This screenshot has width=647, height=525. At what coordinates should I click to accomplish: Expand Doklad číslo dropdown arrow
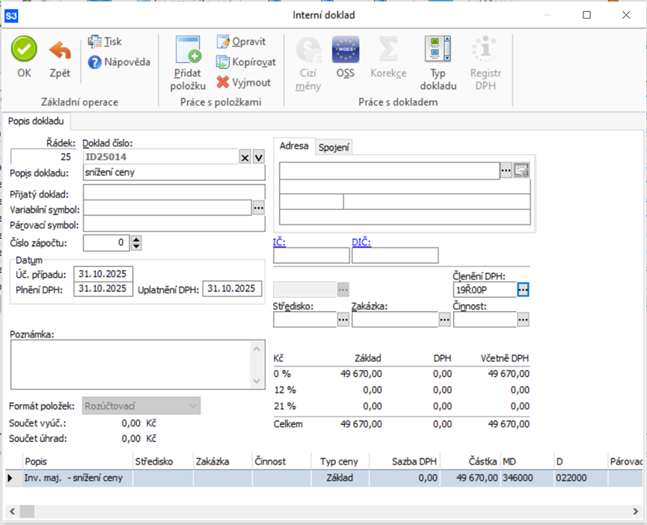click(x=258, y=157)
